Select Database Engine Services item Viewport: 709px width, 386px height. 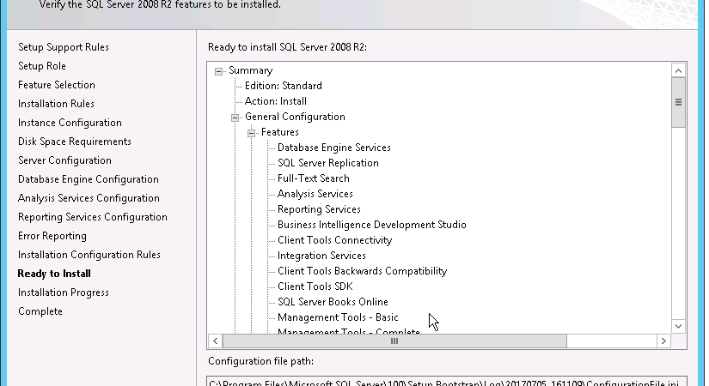pyautogui.click(x=334, y=148)
